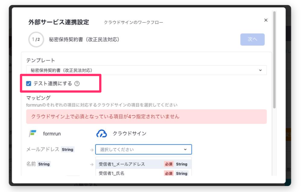Click the 外部サービス連携設定 heading
305x192 pixels.
[59, 22]
